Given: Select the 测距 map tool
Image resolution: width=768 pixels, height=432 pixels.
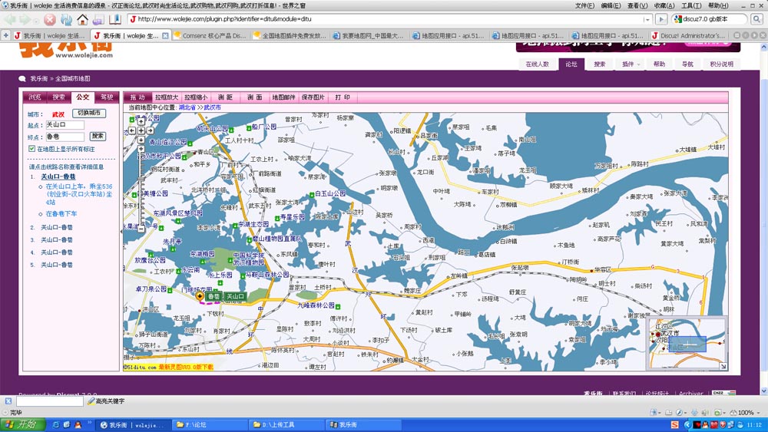Looking at the screenshot, I should click(x=225, y=97).
